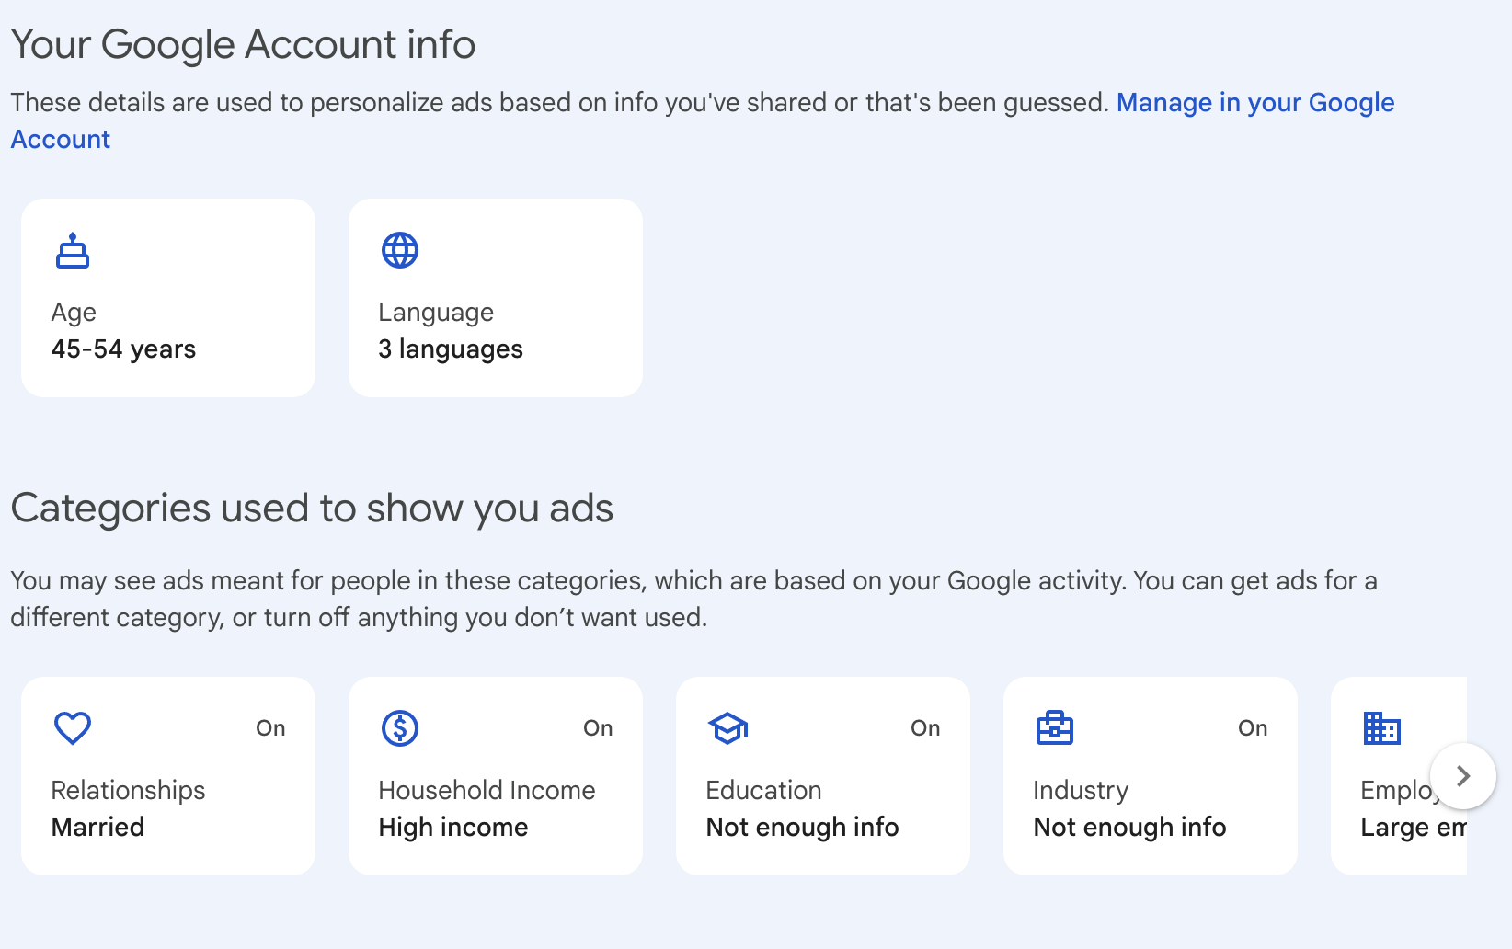Image resolution: width=1512 pixels, height=949 pixels.
Task: Click the graduation cap Education icon
Action: click(x=727, y=728)
